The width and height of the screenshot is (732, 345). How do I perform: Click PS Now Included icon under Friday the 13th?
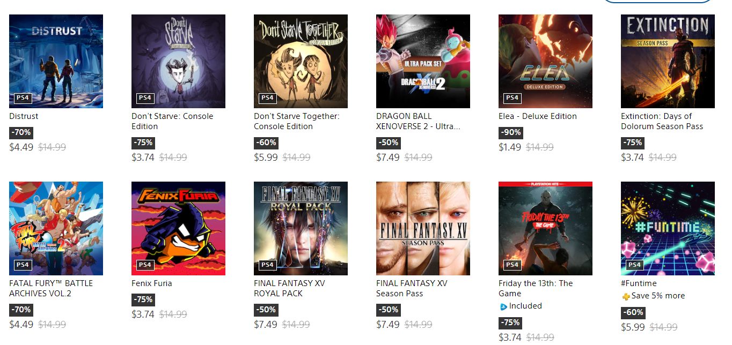[x=503, y=306]
